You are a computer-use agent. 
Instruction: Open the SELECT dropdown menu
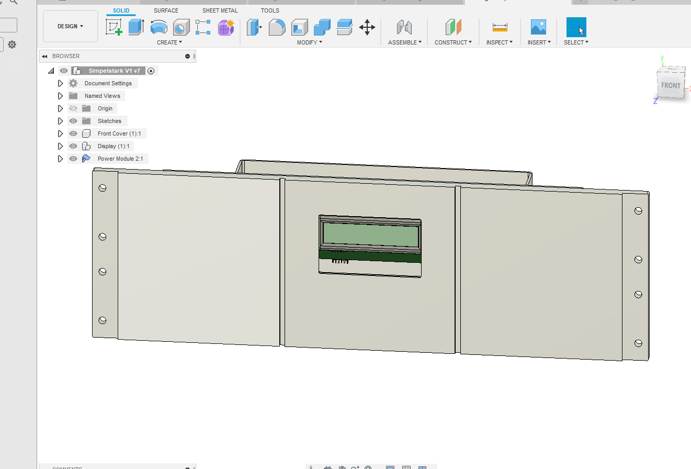(x=576, y=42)
